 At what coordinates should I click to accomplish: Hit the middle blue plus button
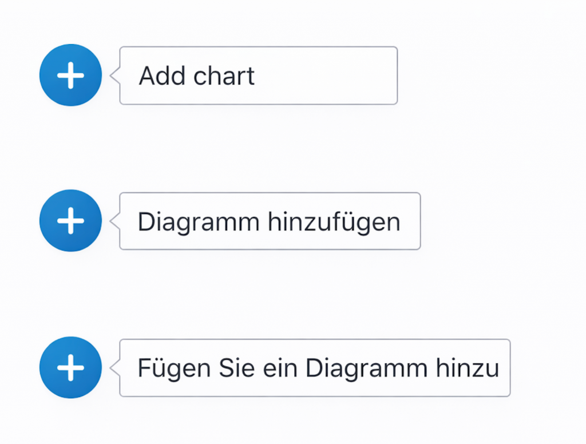click(70, 221)
